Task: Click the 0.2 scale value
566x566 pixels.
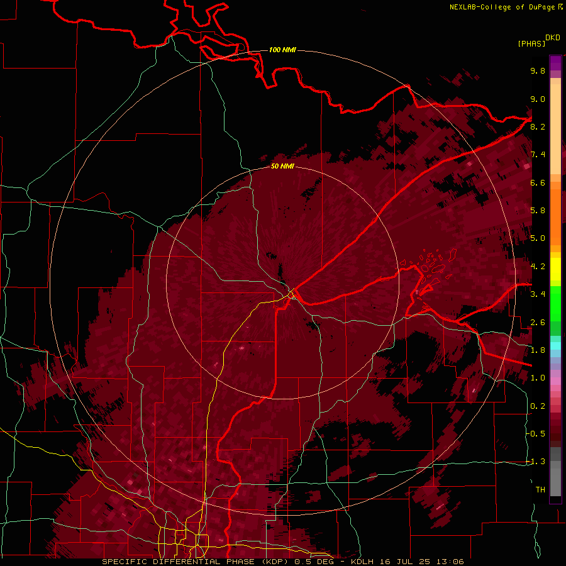Action: pos(538,406)
